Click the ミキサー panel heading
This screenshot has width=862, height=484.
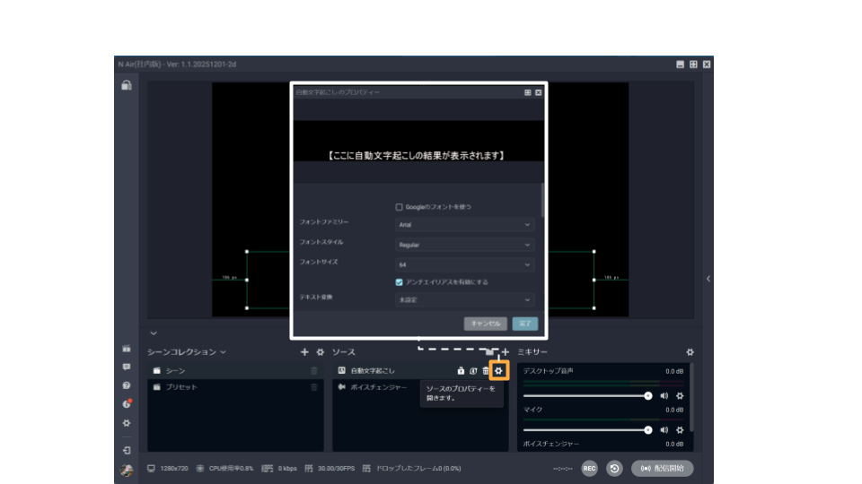click(532, 351)
